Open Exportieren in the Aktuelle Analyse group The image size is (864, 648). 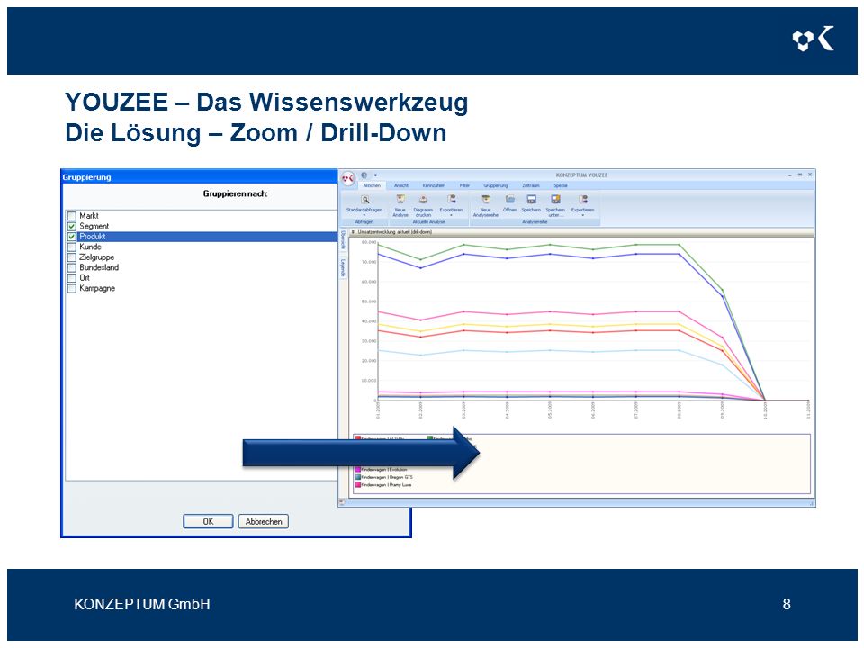tap(451, 200)
